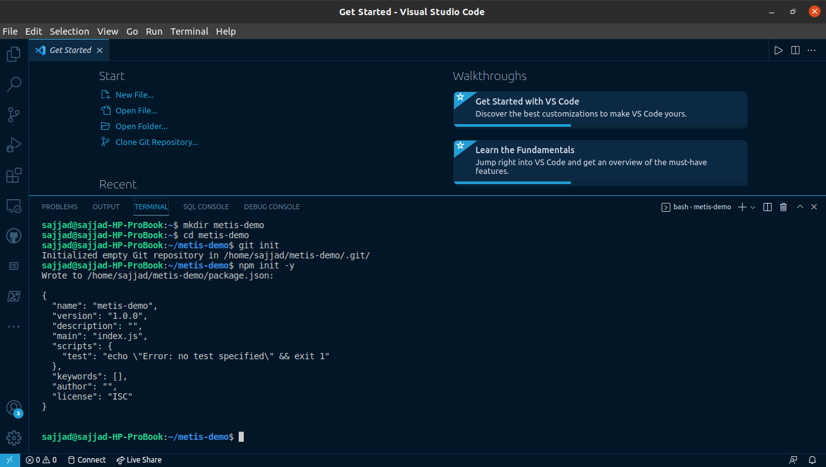Screen dimensions: 826x467
Task: Split the editor to the right
Action: point(795,50)
